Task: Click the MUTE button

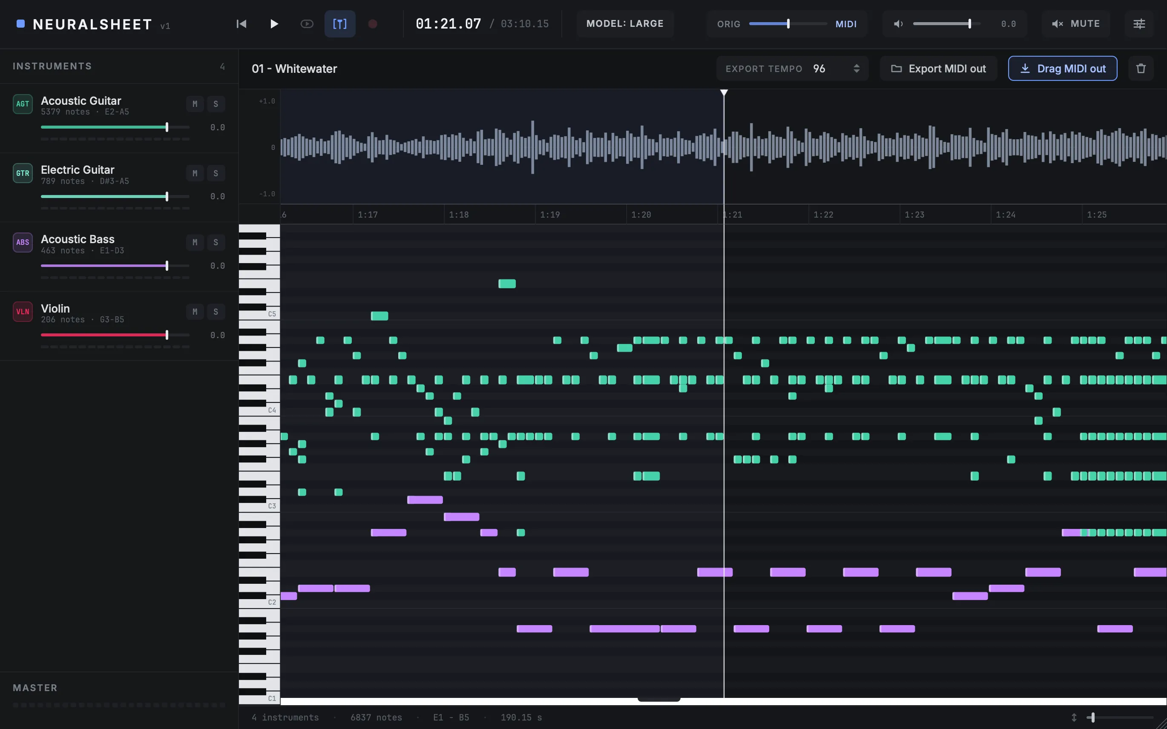Action: [x=1075, y=23]
